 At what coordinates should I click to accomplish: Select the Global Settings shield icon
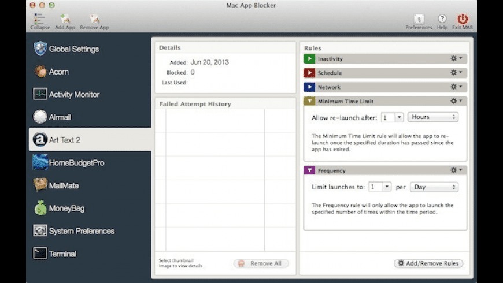40,49
